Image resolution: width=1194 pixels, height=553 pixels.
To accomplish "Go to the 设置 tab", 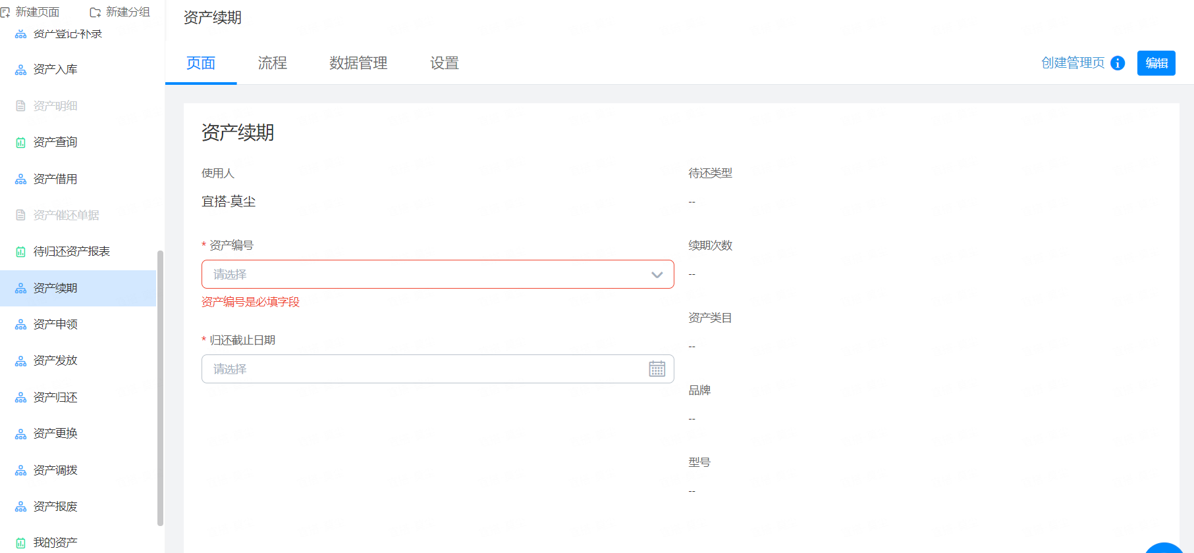I will coord(445,63).
